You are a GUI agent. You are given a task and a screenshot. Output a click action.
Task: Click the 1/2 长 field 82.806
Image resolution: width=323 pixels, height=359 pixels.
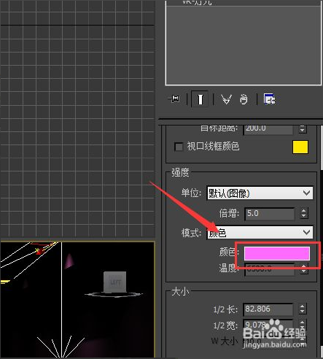pyautogui.click(x=268, y=309)
